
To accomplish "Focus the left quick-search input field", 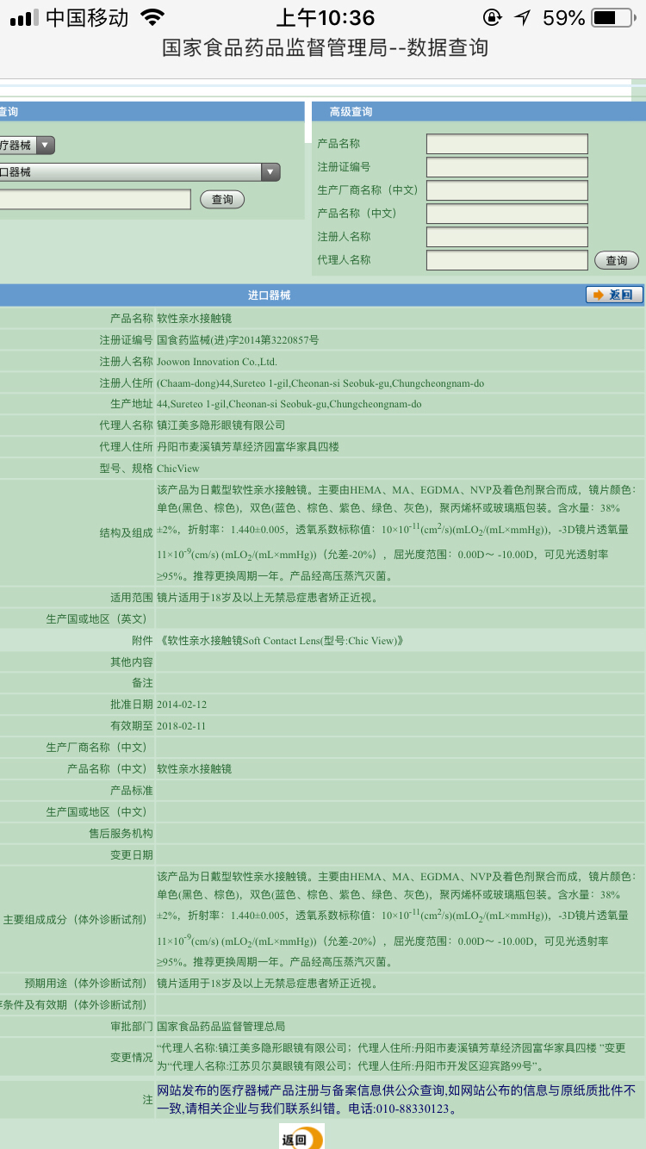I will pyautogui.click(x=95, y=200).
